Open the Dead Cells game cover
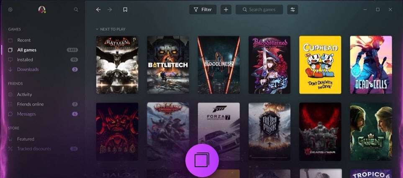 [371, 65]
